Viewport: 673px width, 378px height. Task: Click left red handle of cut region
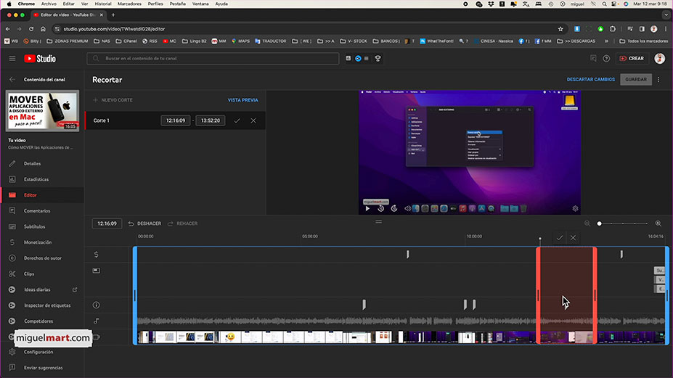(x=538, y=295)
